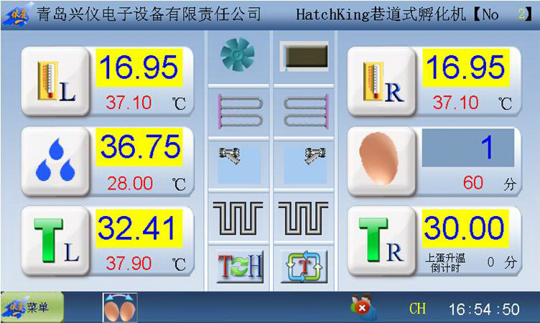Click the two eggs icon in taskbar
The height and width of the screenshot is (323, 540).
(120, 308)
